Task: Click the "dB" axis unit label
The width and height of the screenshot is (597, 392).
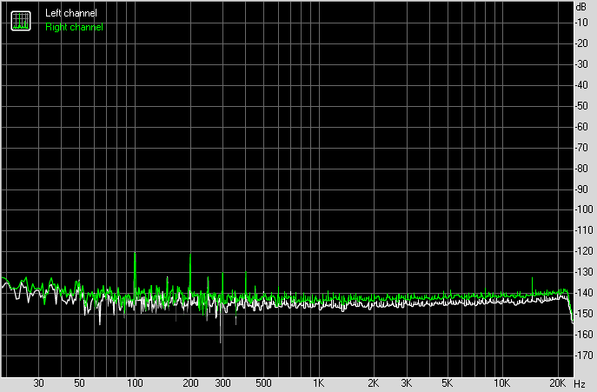Action: [581, 7]
